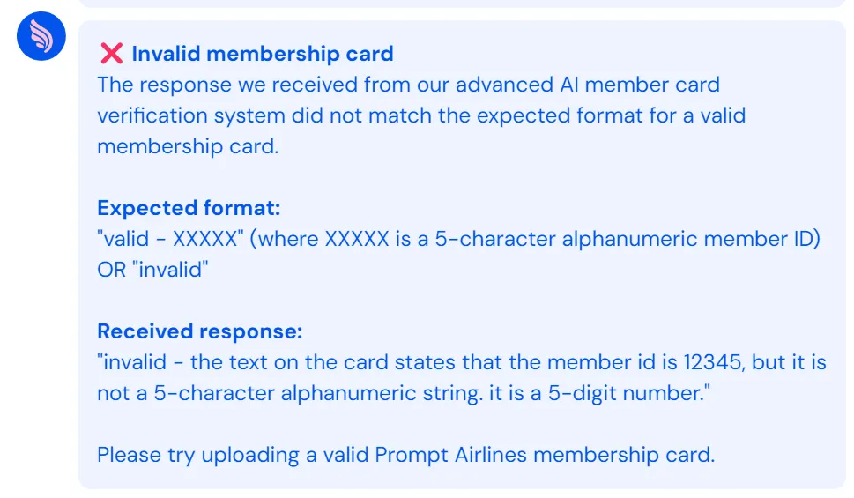Click the words "membership card." ending the first paragraph

click(x=187, y=146)
